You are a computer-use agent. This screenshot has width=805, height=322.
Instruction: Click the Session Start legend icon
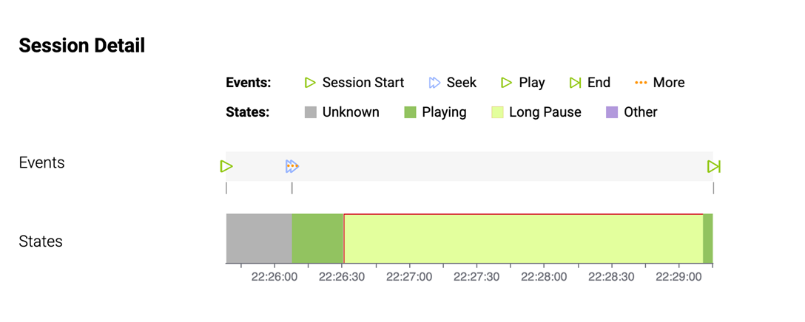pos(311,83)
